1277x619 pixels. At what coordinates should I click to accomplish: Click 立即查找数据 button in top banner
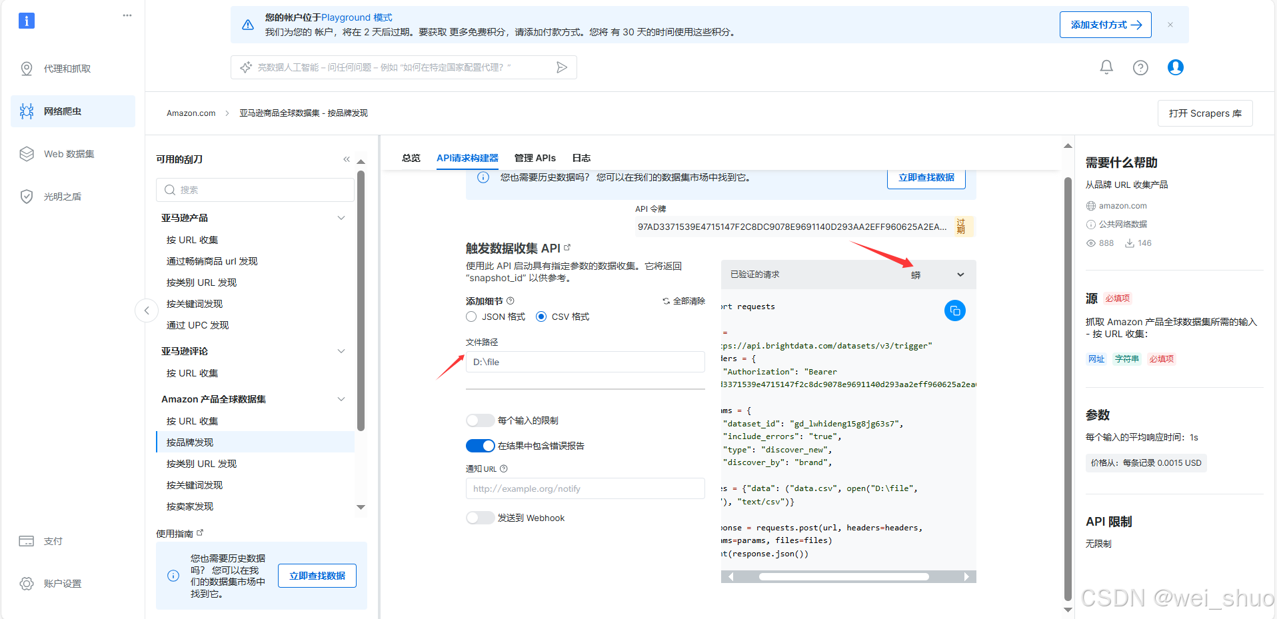(926, 178)
